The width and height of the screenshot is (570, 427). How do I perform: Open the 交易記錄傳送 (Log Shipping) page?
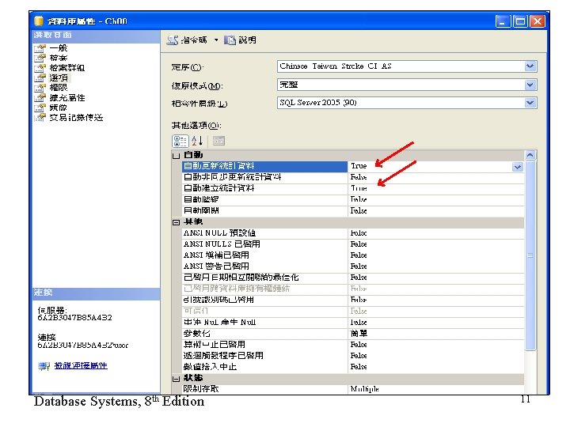[76, 118]
